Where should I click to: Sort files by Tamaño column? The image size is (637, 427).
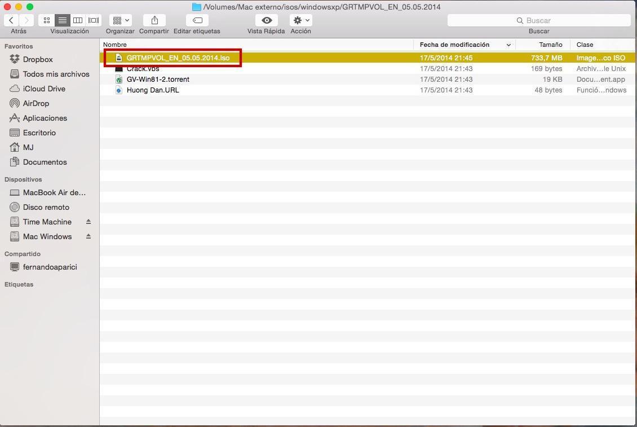point(550,45)
